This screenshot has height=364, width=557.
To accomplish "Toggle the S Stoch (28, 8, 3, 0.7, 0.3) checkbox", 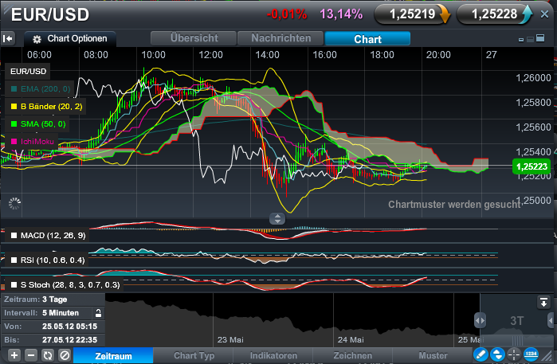I will tap(14, 285).
